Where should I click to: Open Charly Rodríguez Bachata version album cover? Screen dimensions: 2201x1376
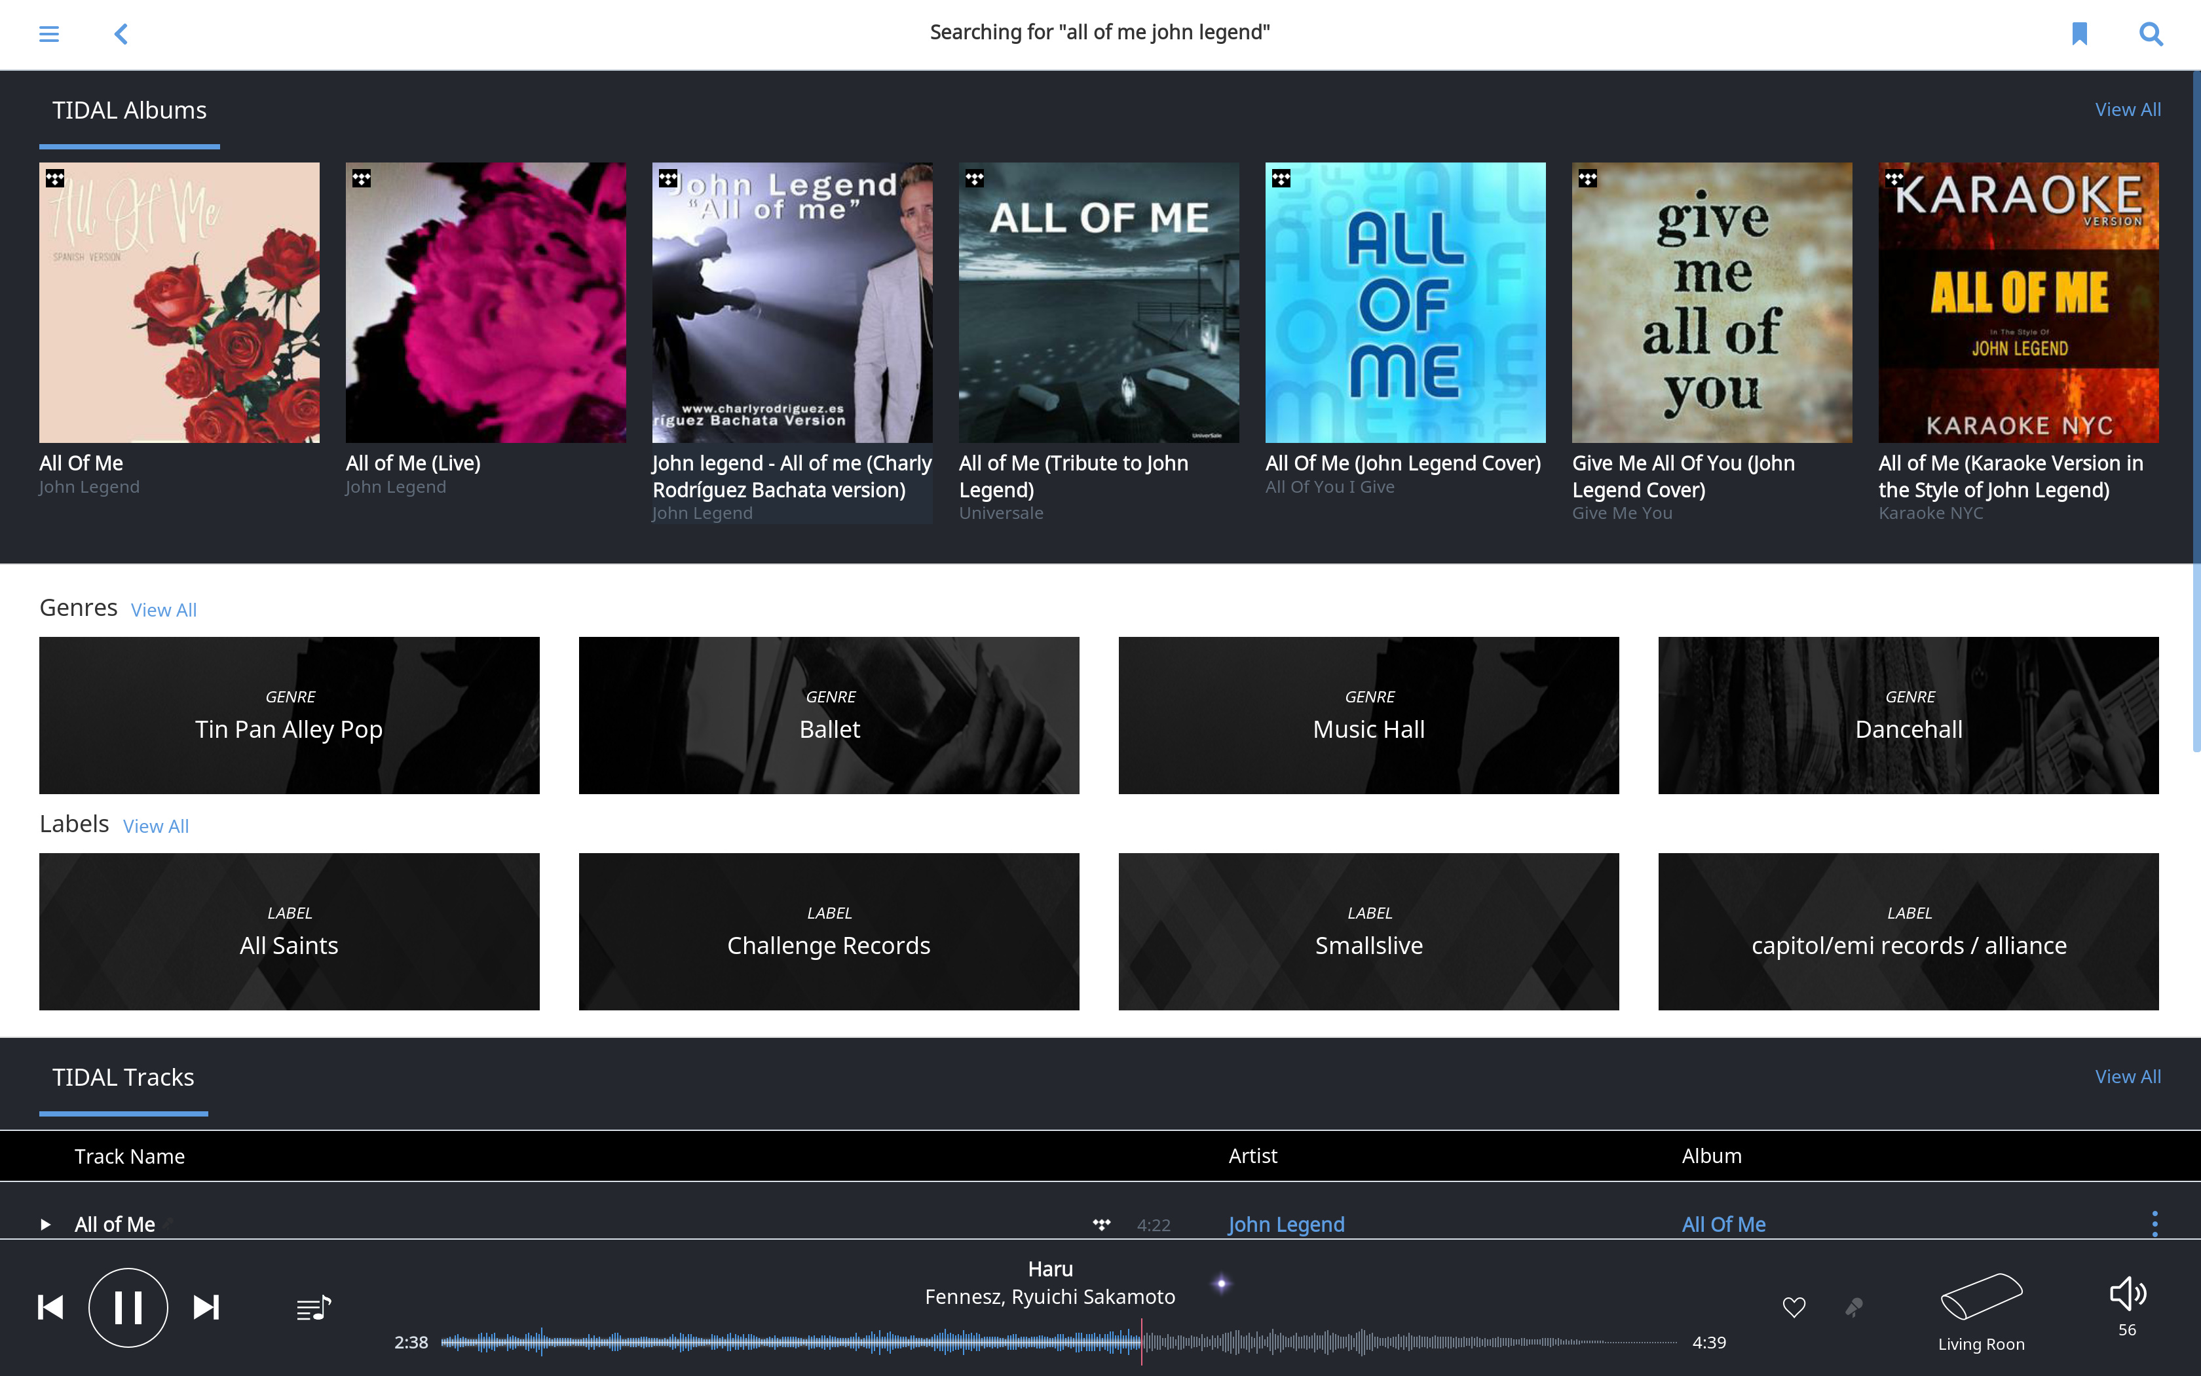point(792,303)
